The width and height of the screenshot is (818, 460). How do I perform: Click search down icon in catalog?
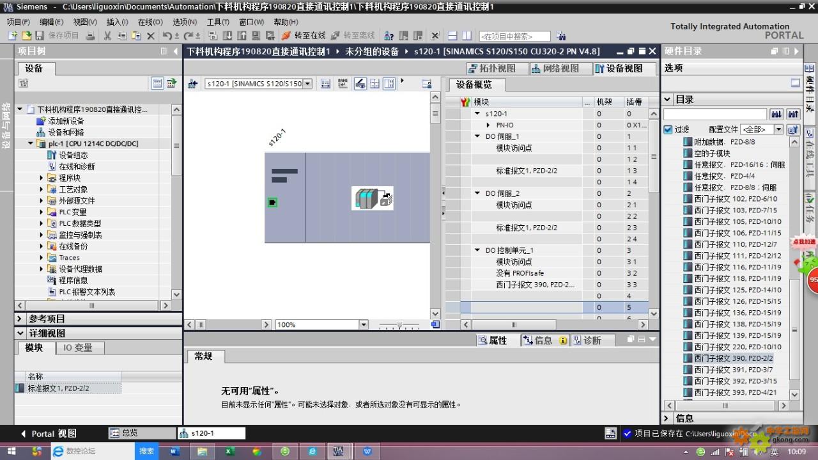[776, 114]
